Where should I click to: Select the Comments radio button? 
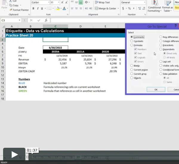132,37
